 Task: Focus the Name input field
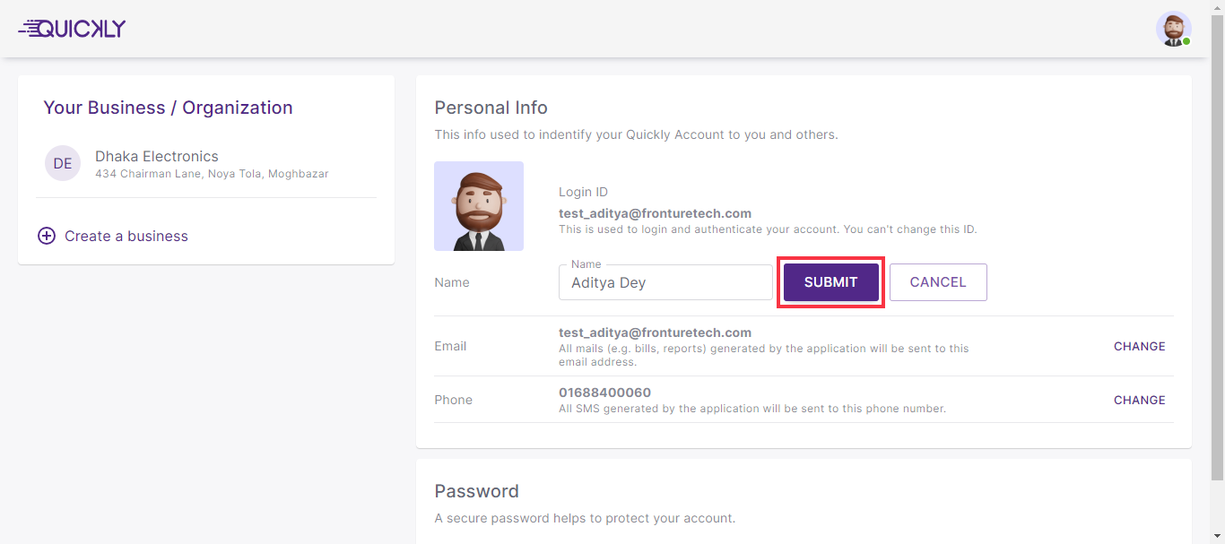click(665, 282)
